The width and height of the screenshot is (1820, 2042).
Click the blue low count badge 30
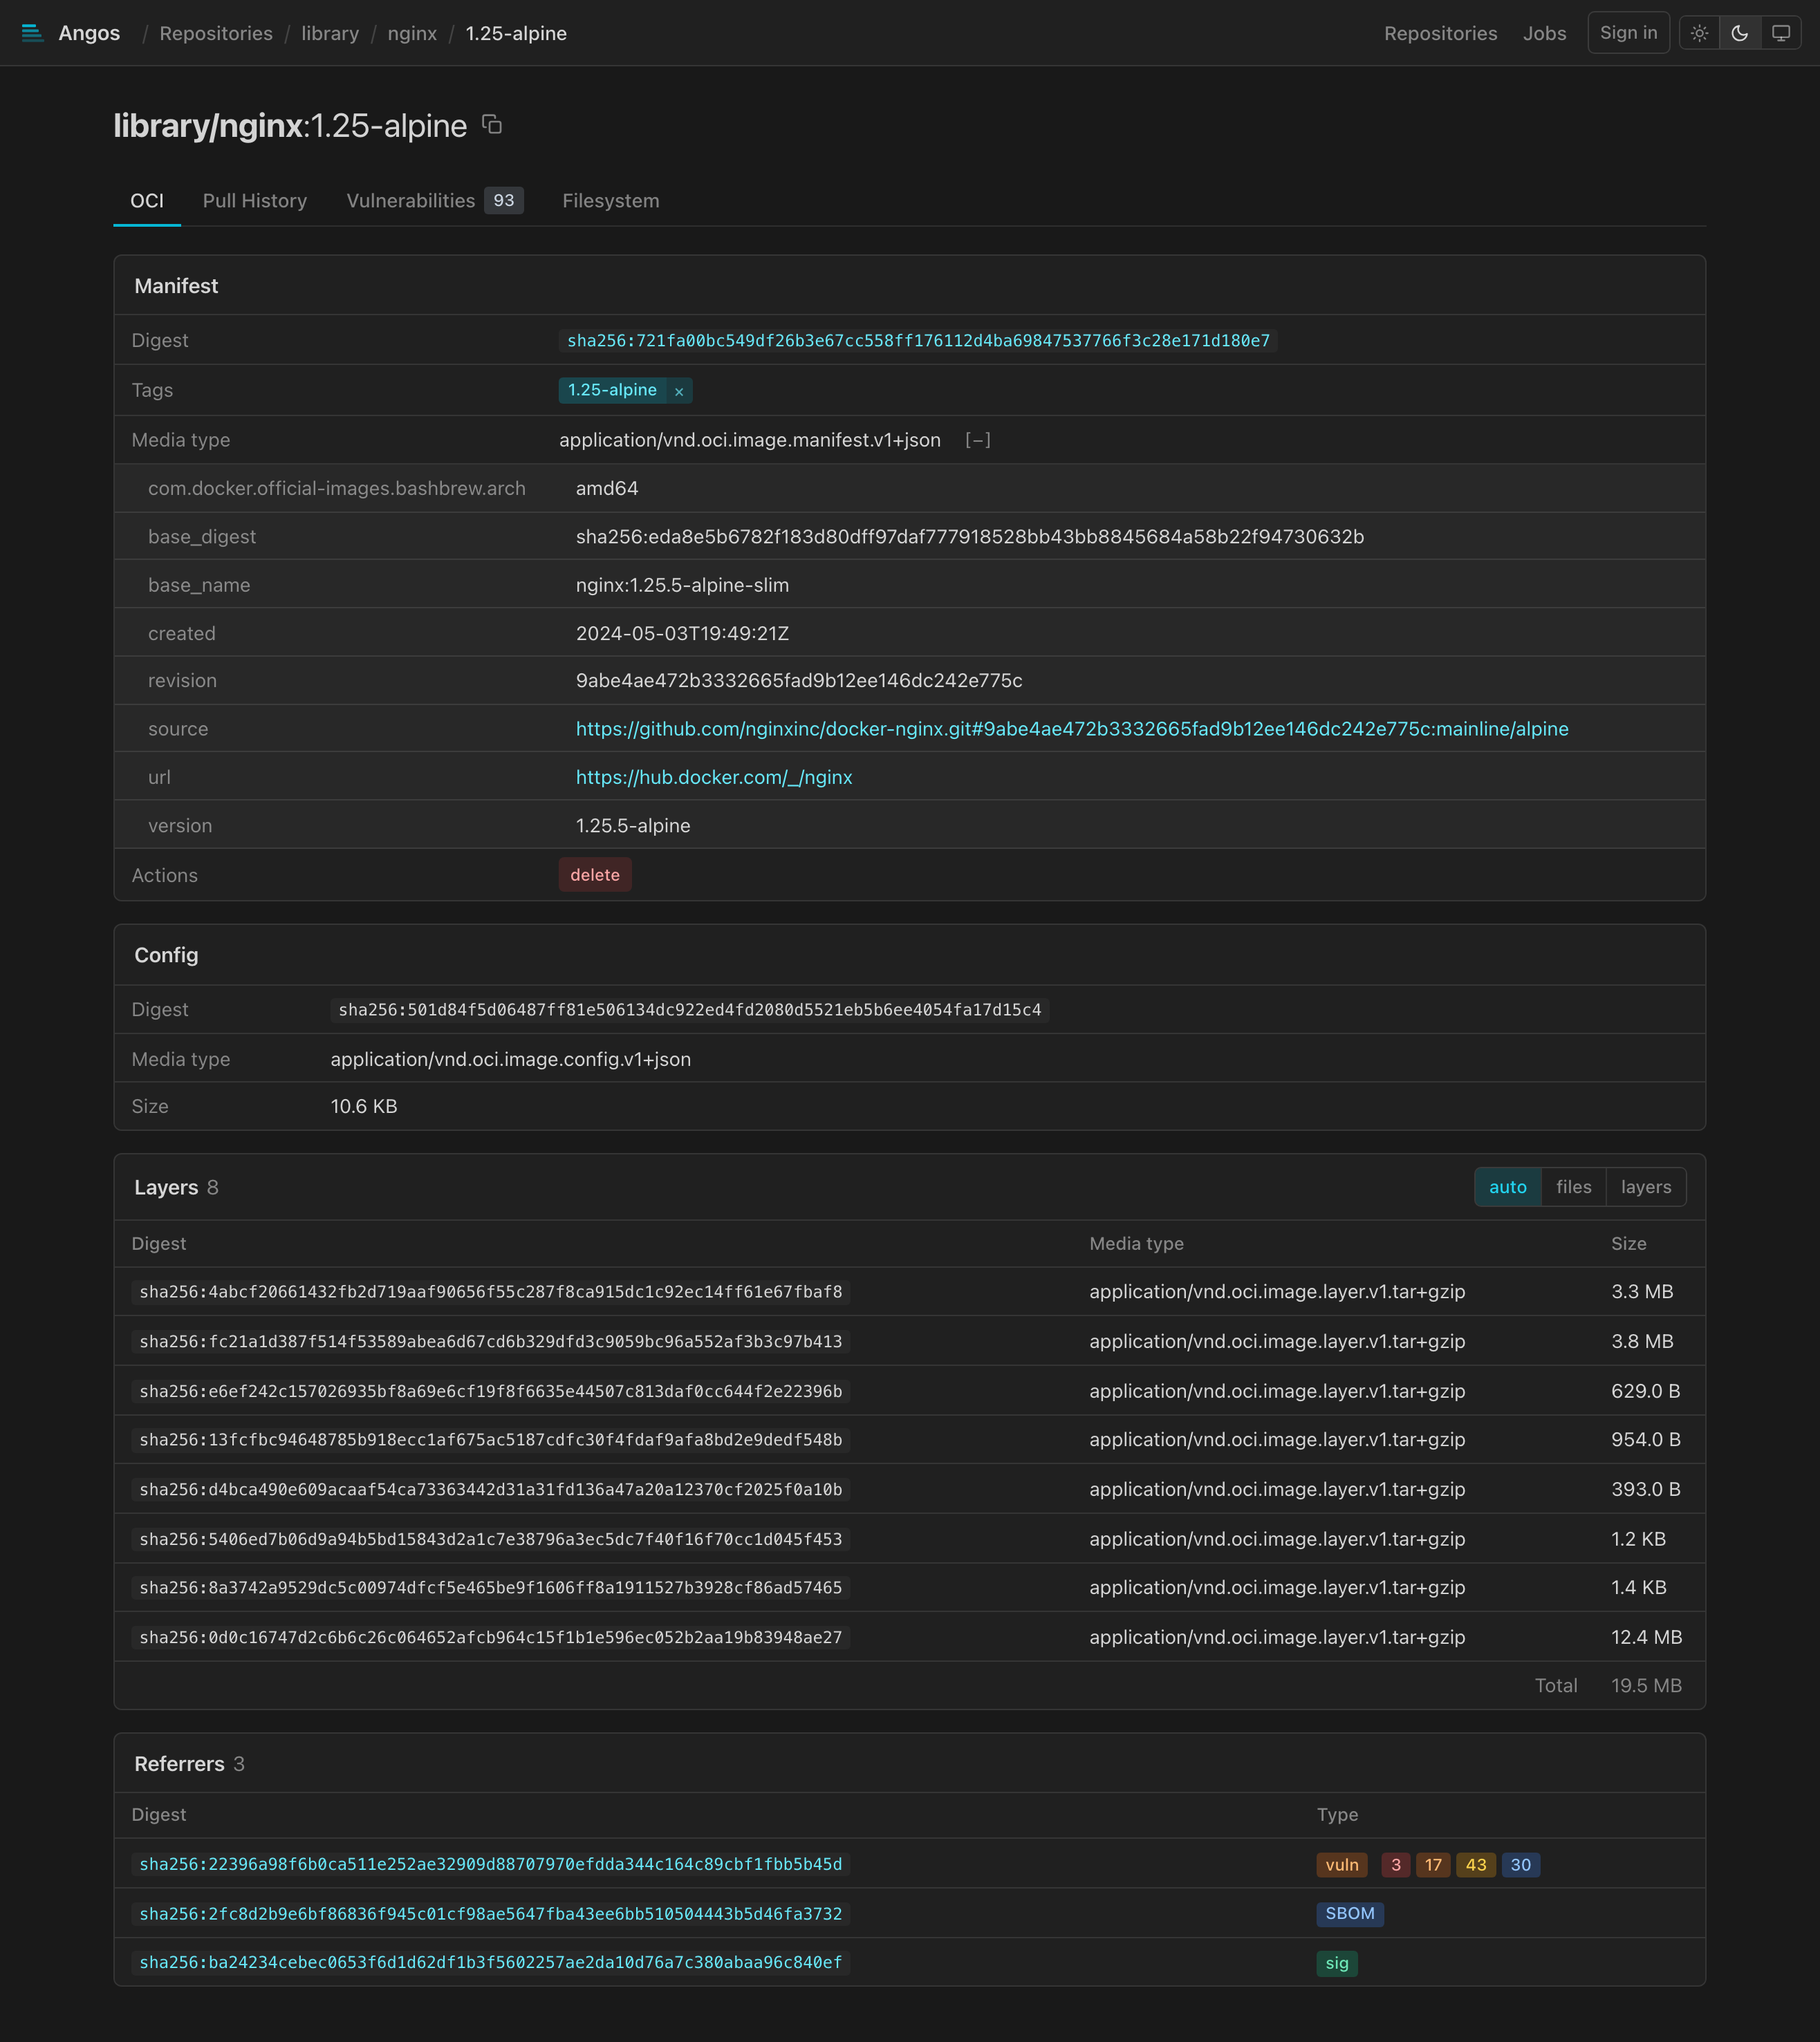(x=1521, y=1864)
